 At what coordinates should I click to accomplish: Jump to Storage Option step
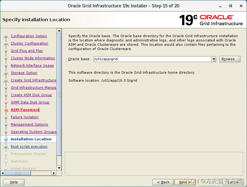24,73
